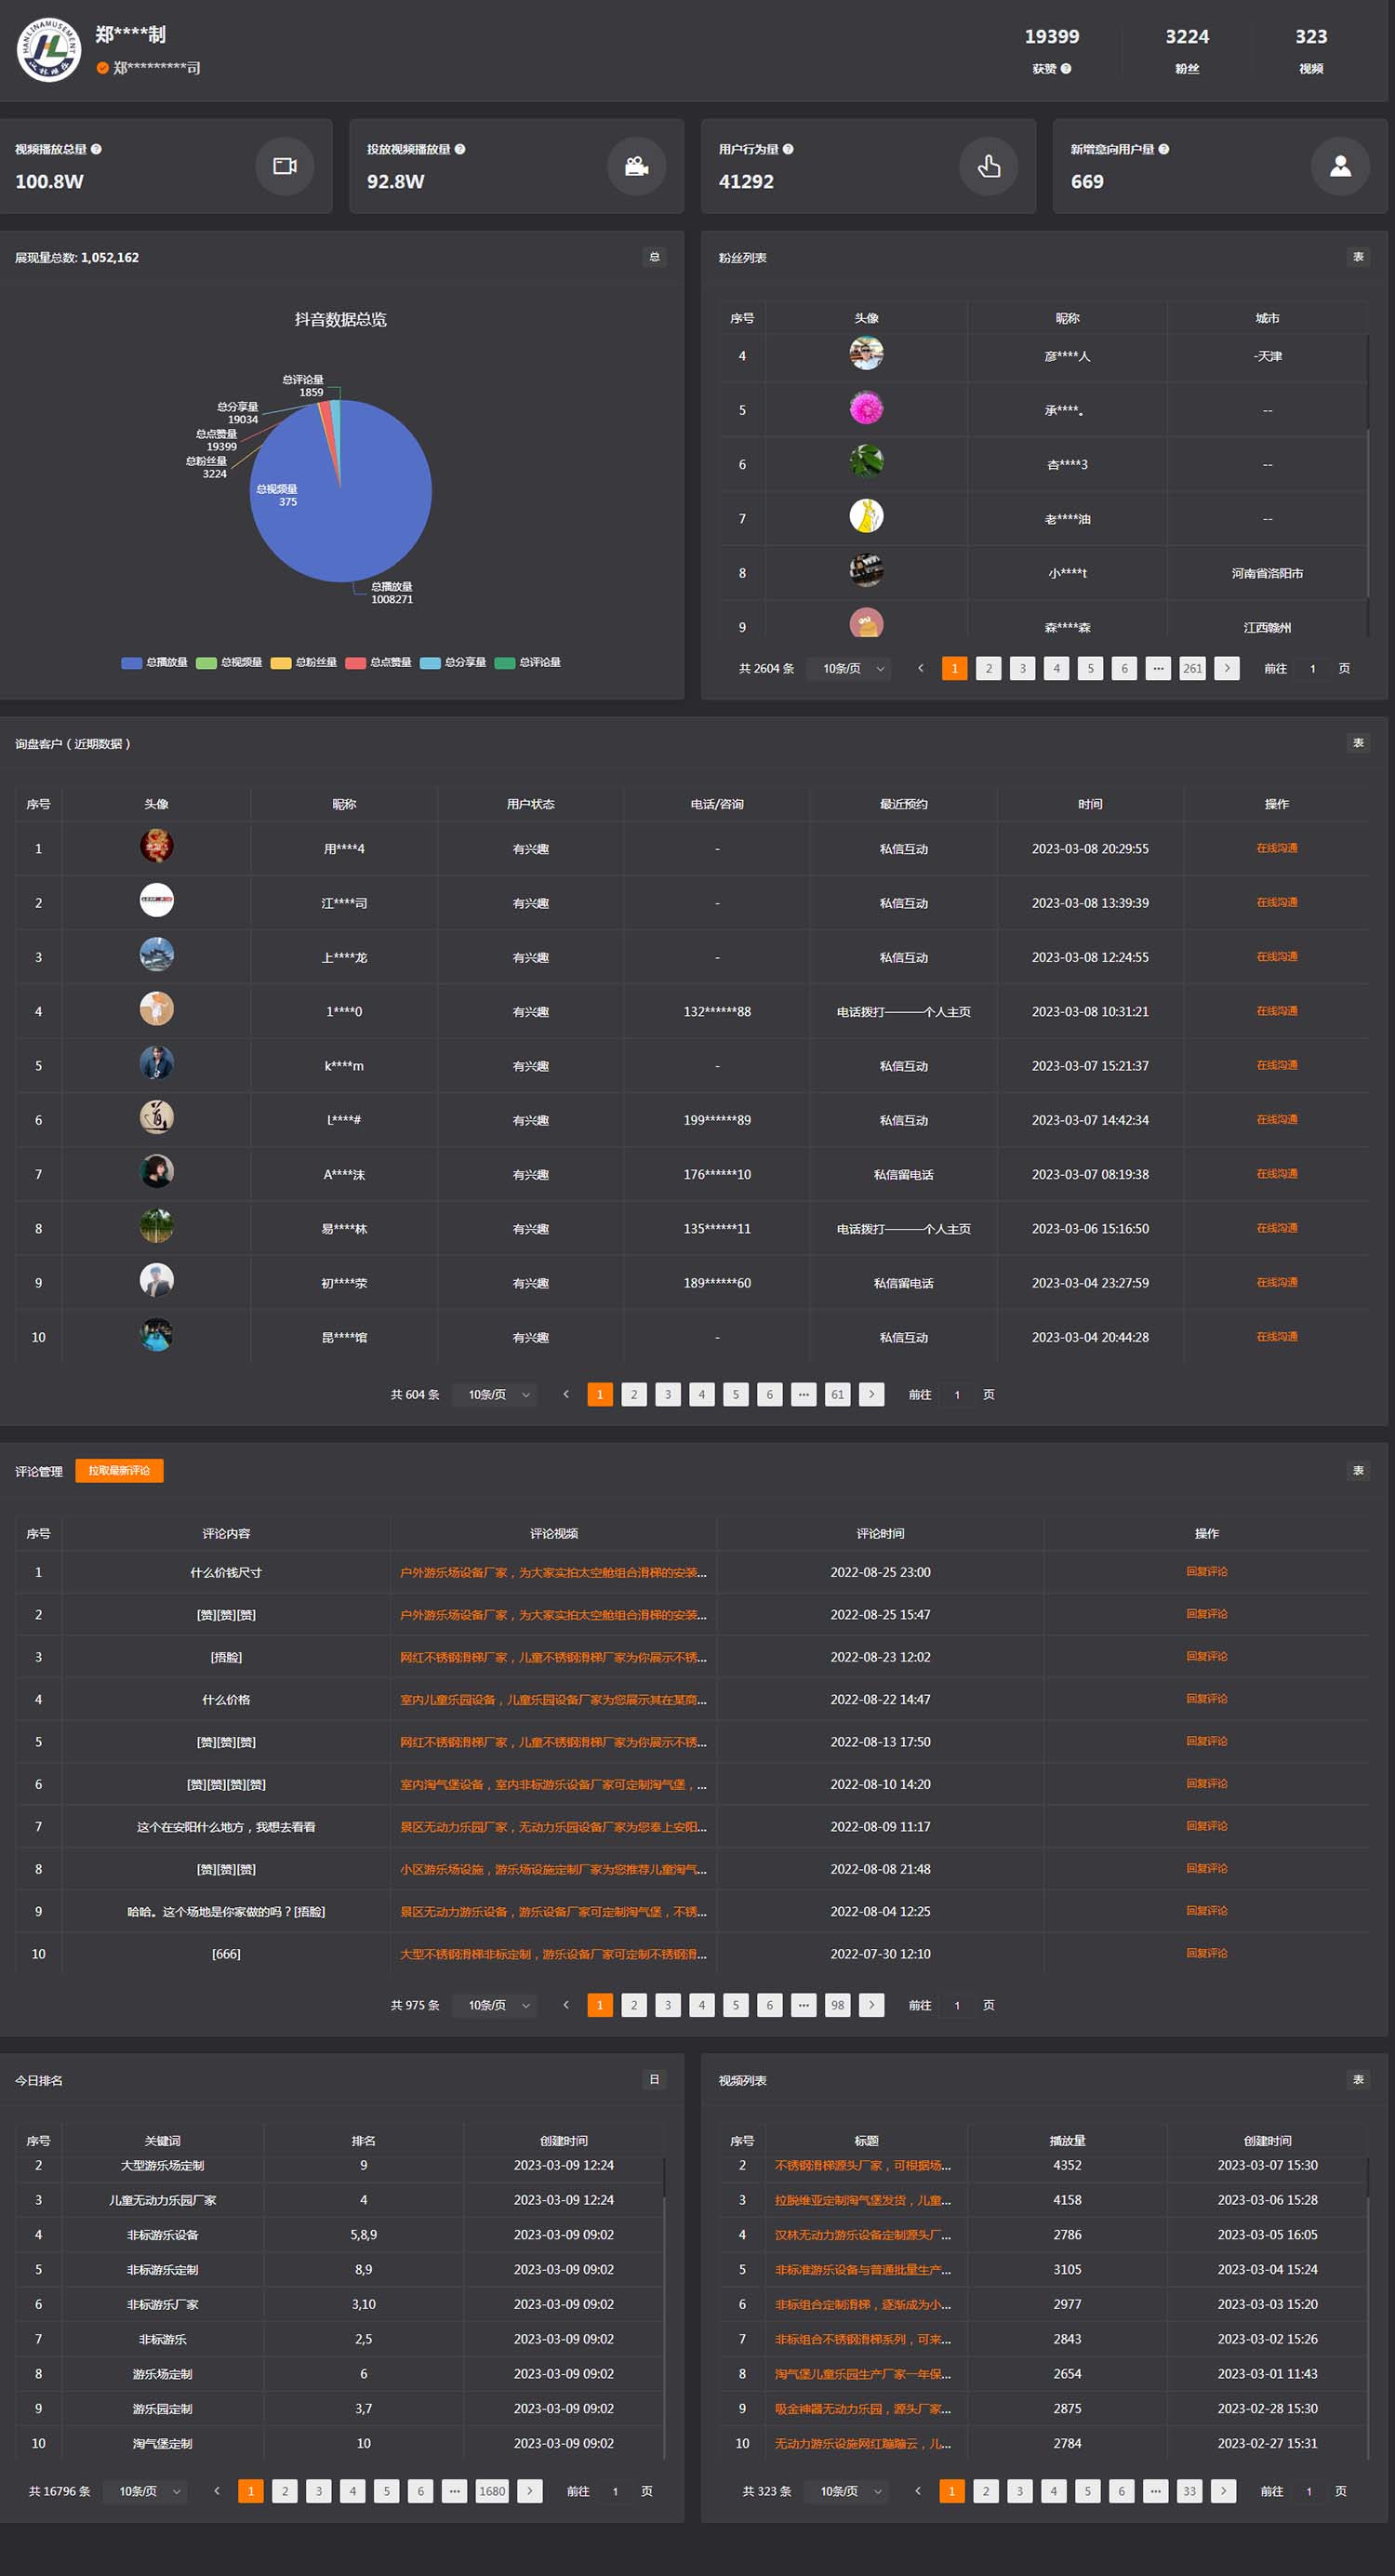Click the help icon next to 获赞
Image resolution: width=1395 pixels, height=2576 pixels.
point(1066,69)
